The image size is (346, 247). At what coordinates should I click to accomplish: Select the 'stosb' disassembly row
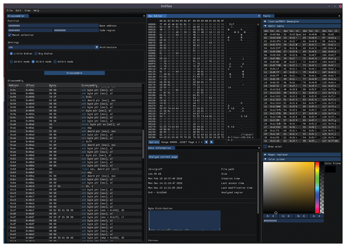coord(75,124)
